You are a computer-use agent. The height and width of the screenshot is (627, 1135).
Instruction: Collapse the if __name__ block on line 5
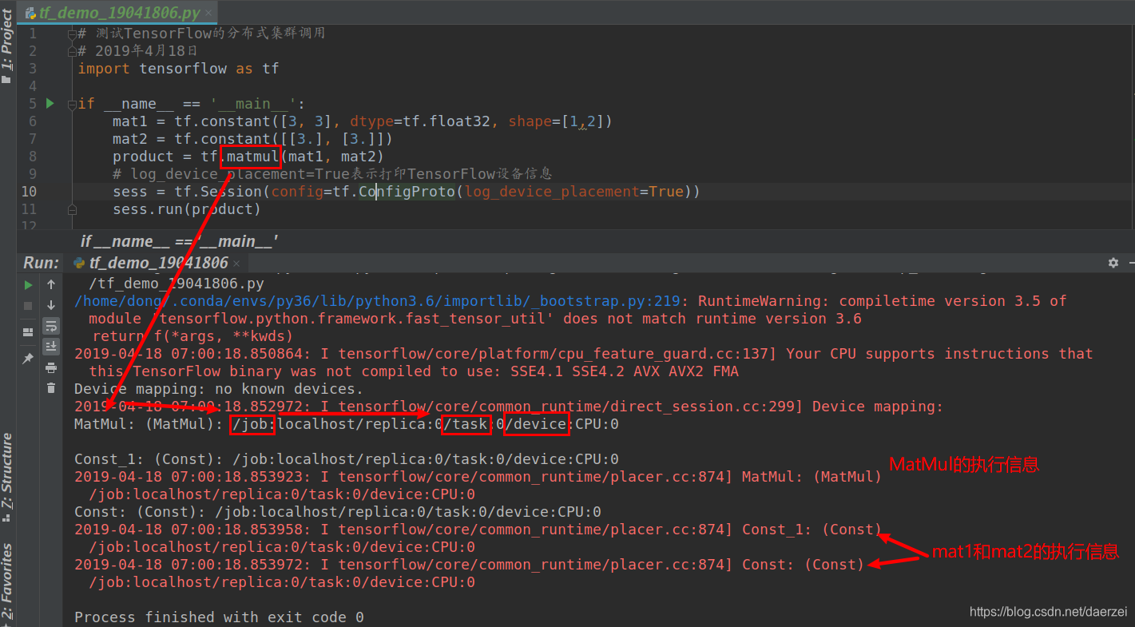click(72, 104)
